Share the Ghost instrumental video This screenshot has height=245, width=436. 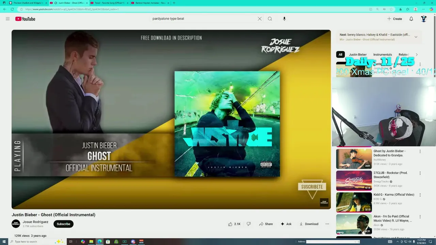coord(266,224)
